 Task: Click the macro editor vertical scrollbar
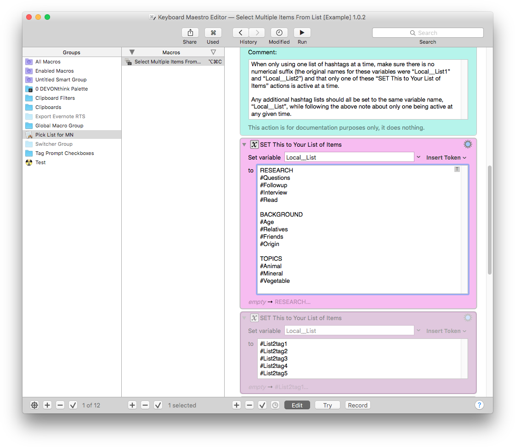[489, 220]
